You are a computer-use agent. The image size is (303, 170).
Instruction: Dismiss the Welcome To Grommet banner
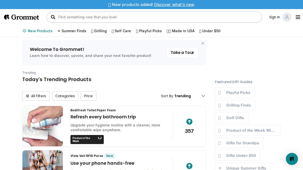click(203, 43)
